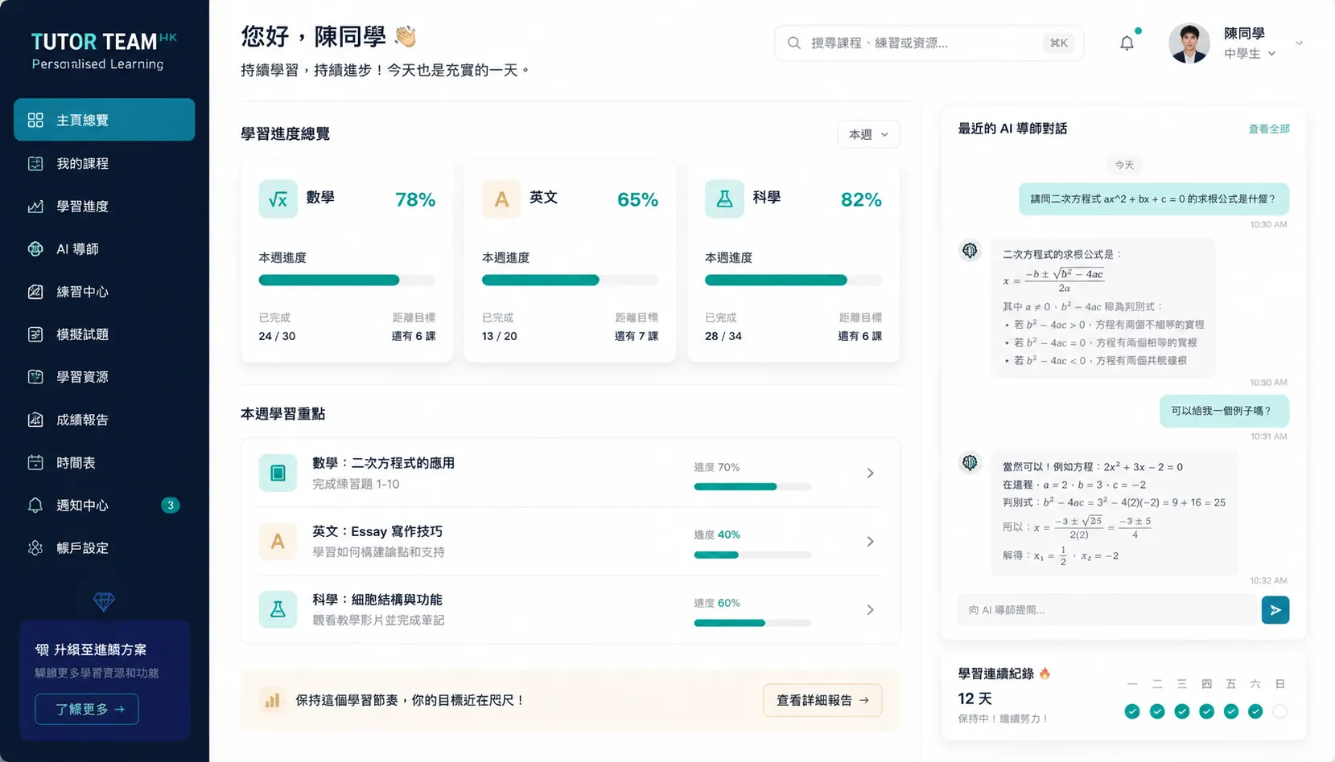Click the second AI tutor avatar icon
Viewport: 1335px width, 762px height.
[x=970, y=463]
